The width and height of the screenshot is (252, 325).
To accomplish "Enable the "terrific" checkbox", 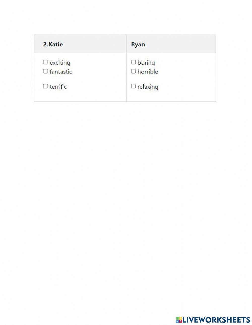I will pos(45,86).
